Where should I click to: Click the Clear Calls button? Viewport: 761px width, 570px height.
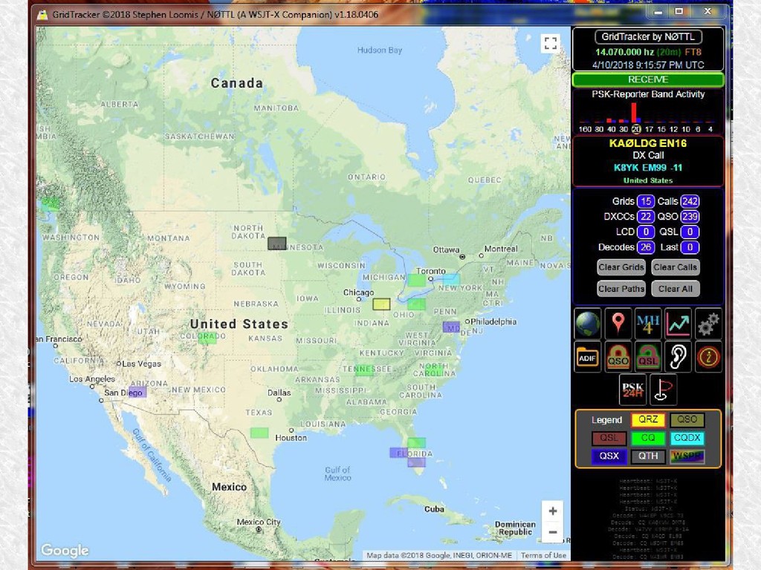pyautogui.click(x=675, y=267)
